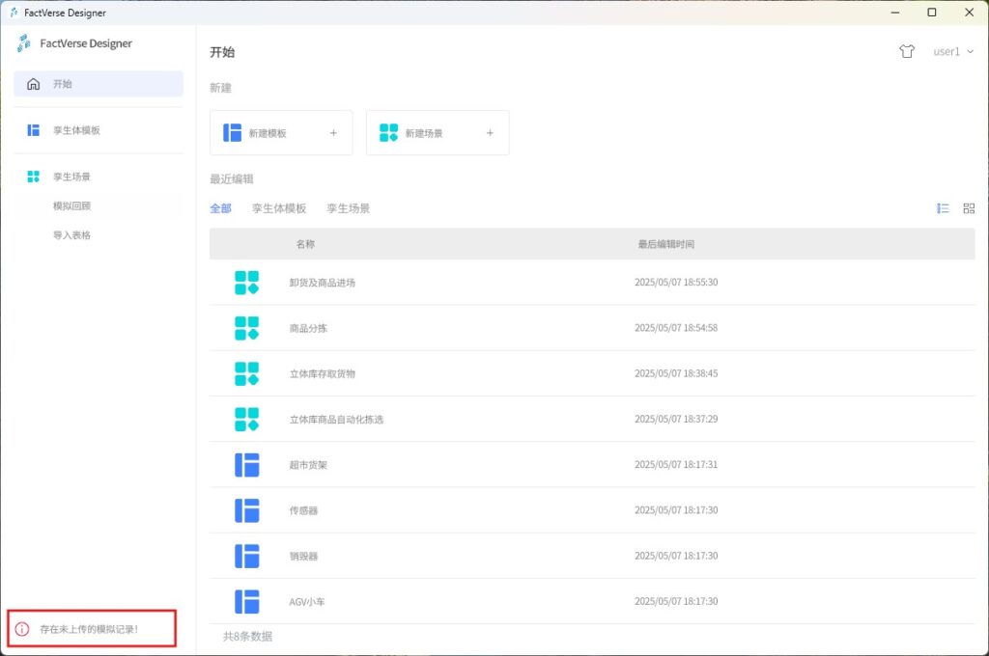Select the 孪生场景 filter tab
989x656 pixels.
(x=348, y=208)
